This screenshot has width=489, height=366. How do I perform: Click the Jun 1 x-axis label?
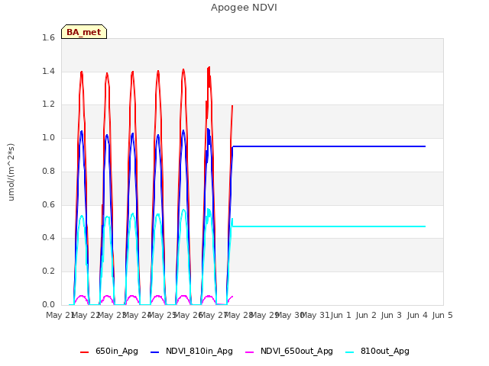pos(341,315)
